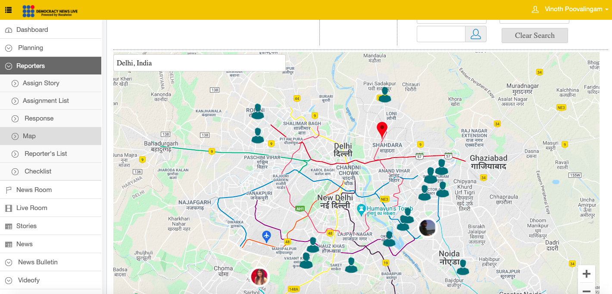Click the Democracy News Live logo
Viewport: 612px width, 294px height.
pos(50,11)
